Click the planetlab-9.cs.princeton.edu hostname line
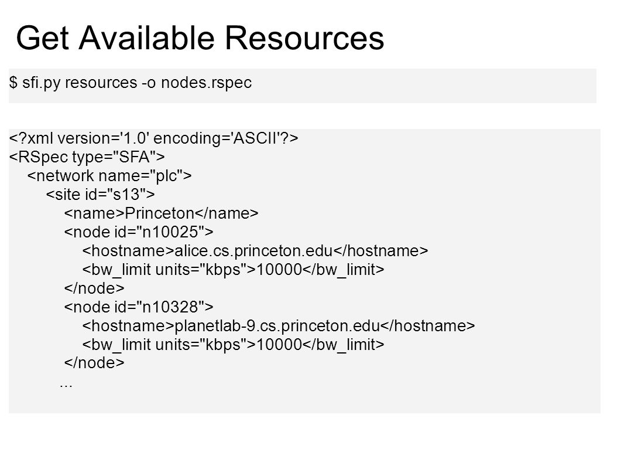 tap(279, 325)
